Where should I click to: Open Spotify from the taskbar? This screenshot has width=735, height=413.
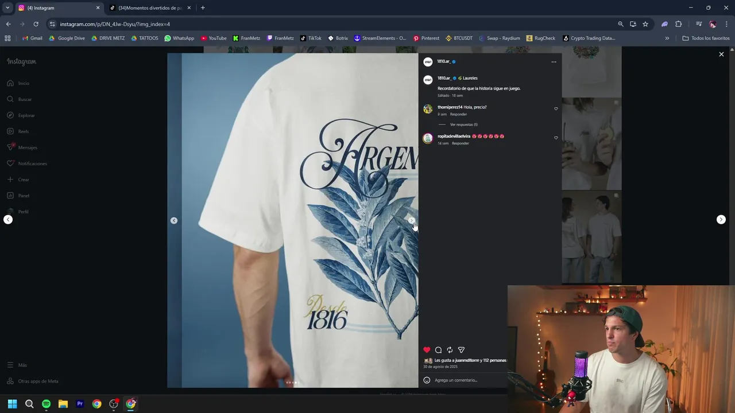point(46,404)
